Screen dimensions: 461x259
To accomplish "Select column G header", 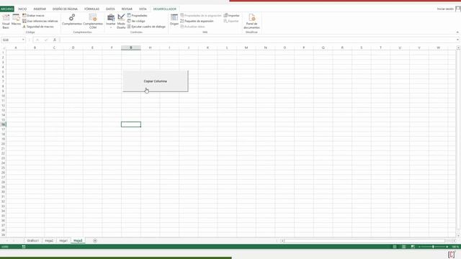I will point(131,47).
